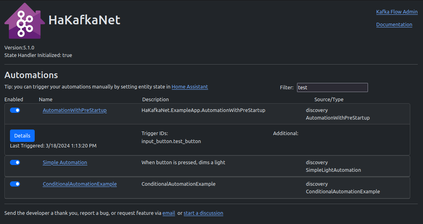Click the Trigger IDs: label
The height and width of the screenshot is (224, 423).
coord(155,134)
